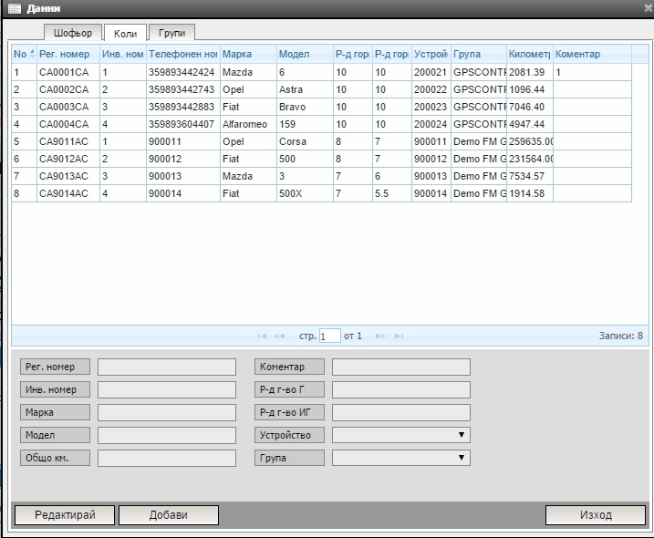The image size is (654, 538).
Task: Focus the Рег. номер input field
Action: (167, 367)
